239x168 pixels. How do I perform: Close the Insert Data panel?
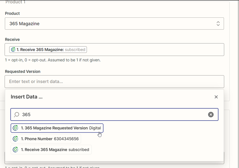pyautogui.click(x=216, y=97)
